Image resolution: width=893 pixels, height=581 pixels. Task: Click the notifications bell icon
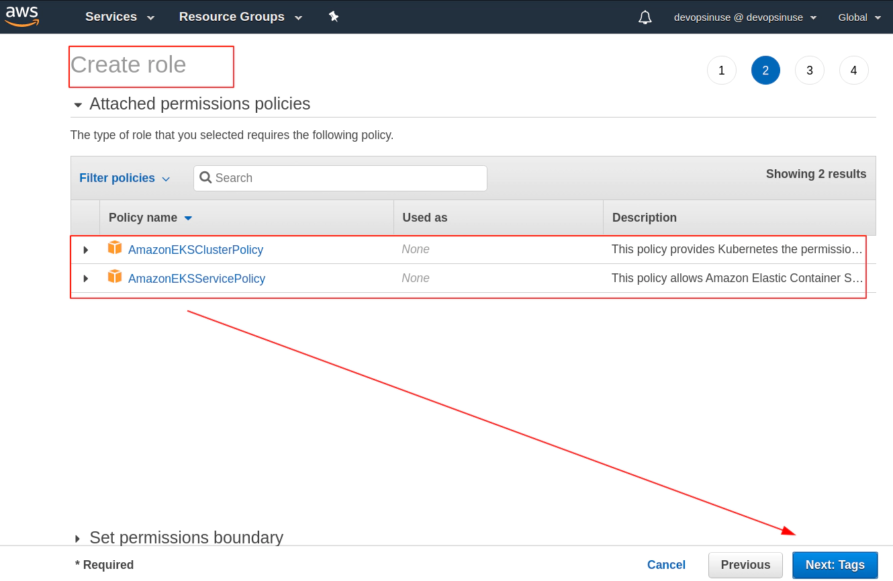pyautogui.click(x=645, y=17)
